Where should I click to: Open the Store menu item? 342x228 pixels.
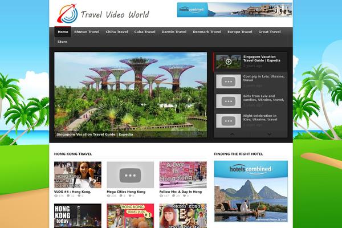62,42
